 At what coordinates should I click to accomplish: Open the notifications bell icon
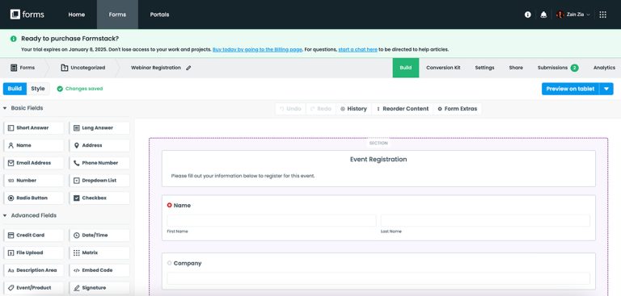543,15
